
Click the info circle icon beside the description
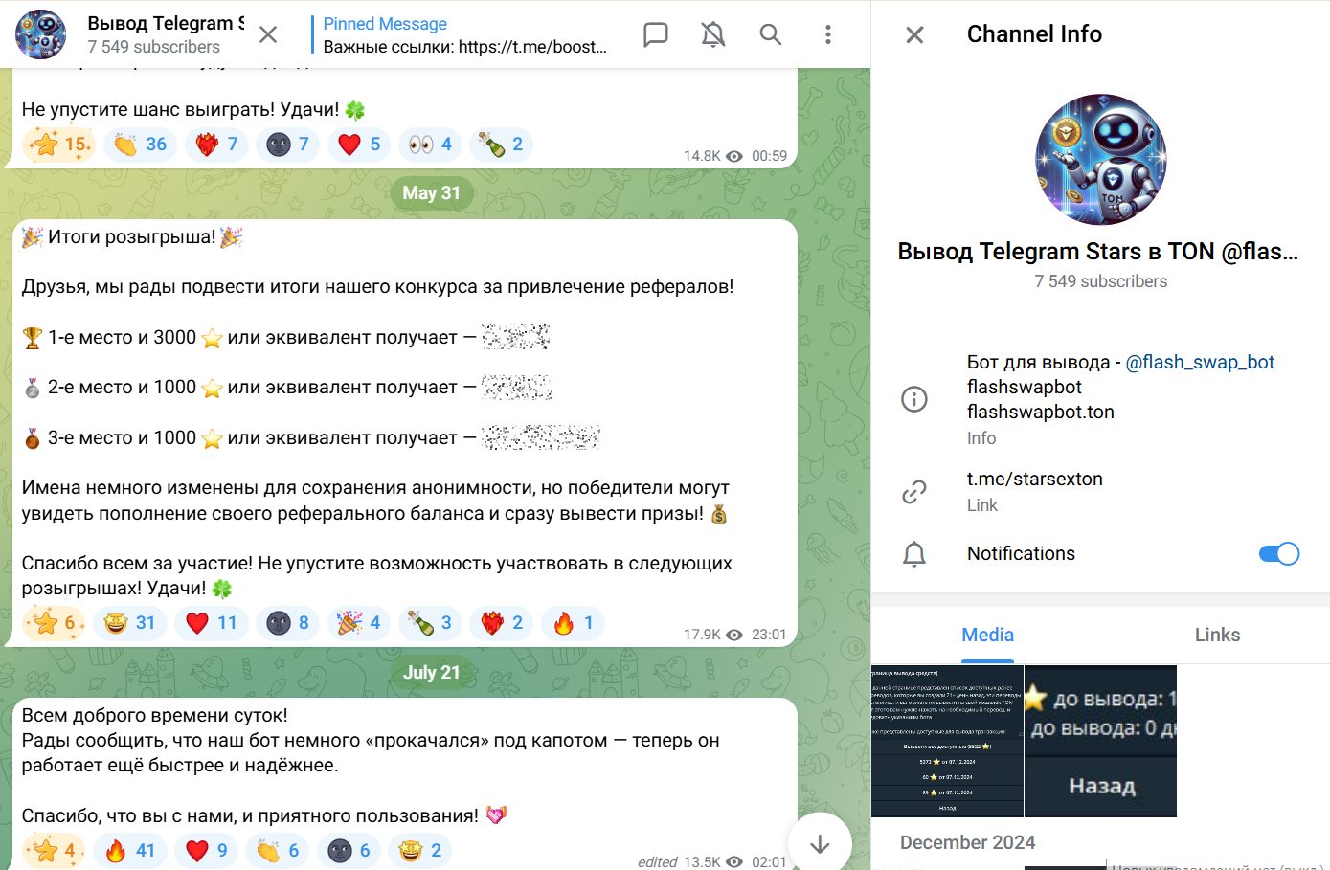(x=914, y=399)
